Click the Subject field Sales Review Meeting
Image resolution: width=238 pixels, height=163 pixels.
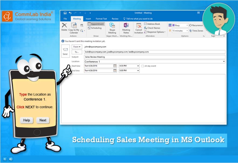point(154,57)
